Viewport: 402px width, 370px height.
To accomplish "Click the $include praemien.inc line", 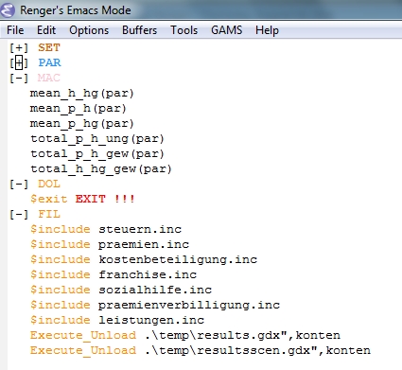I will coord(110,244).
